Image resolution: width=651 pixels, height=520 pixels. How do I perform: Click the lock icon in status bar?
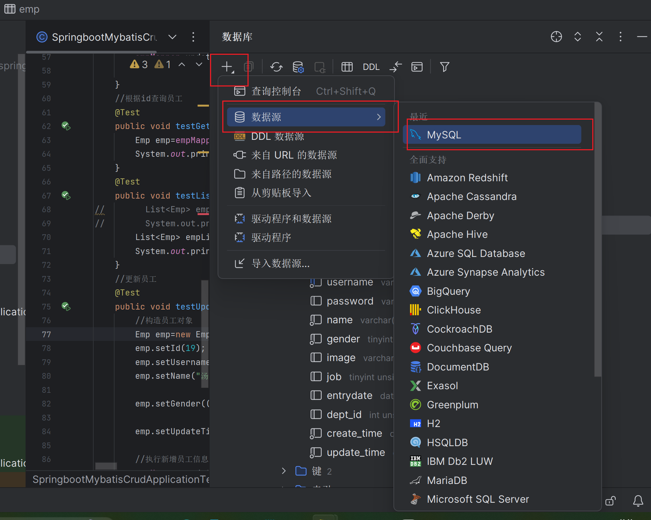[x=611, y=501]
